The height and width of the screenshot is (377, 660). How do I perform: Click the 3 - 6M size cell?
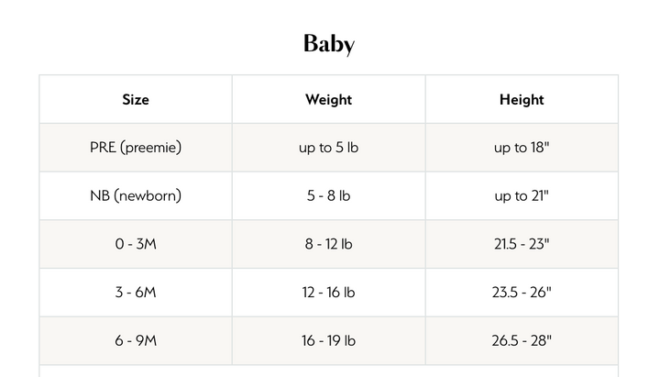[136, 293]
